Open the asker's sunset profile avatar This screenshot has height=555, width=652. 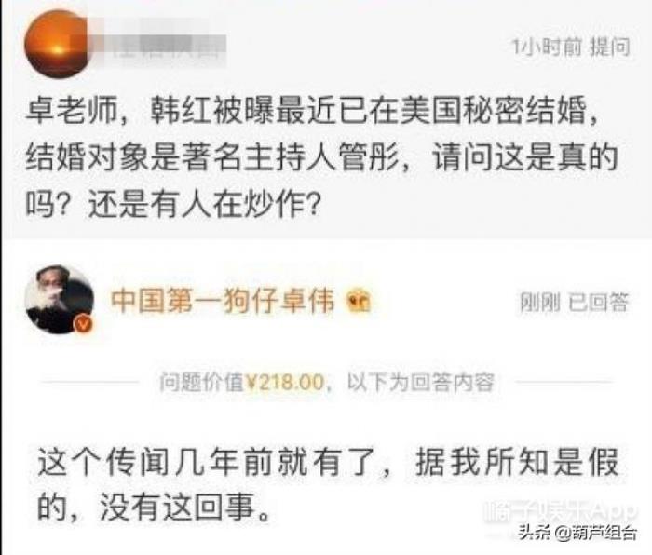pyautogui.click(x=56, y=44)
